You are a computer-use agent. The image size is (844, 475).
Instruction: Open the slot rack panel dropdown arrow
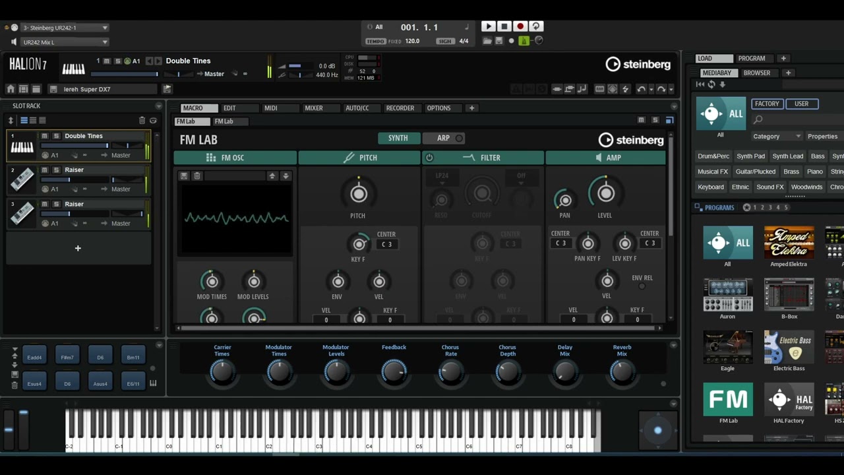pos(158,106)
